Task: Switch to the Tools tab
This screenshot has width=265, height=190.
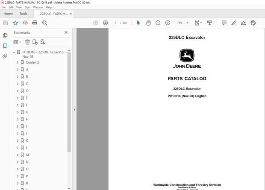Action: pyautogui.click(x=24, y=14)
